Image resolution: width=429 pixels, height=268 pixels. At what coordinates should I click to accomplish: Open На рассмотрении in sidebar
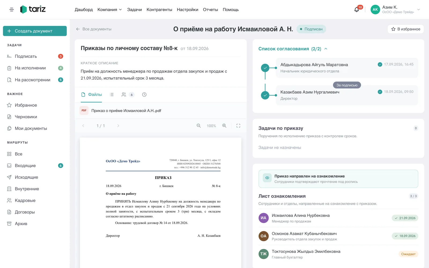(x=35, y=80)
